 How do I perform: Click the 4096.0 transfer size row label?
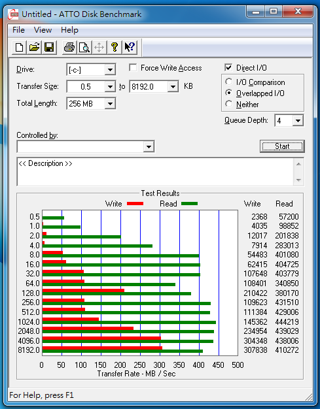[x=29, y=340]
